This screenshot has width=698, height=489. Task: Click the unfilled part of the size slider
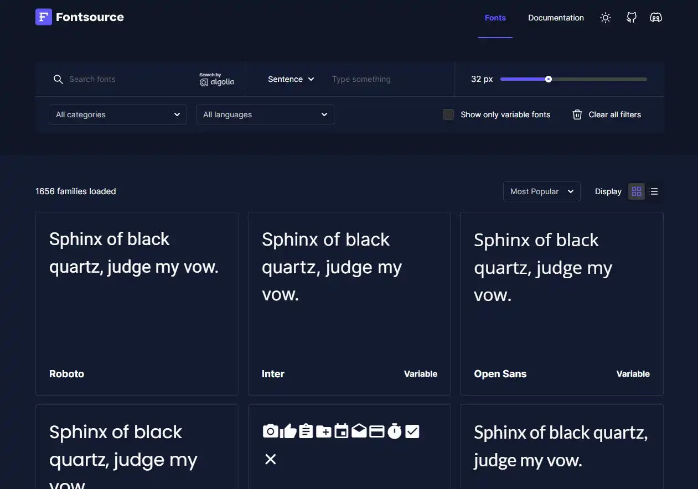[x=599, y=79]
